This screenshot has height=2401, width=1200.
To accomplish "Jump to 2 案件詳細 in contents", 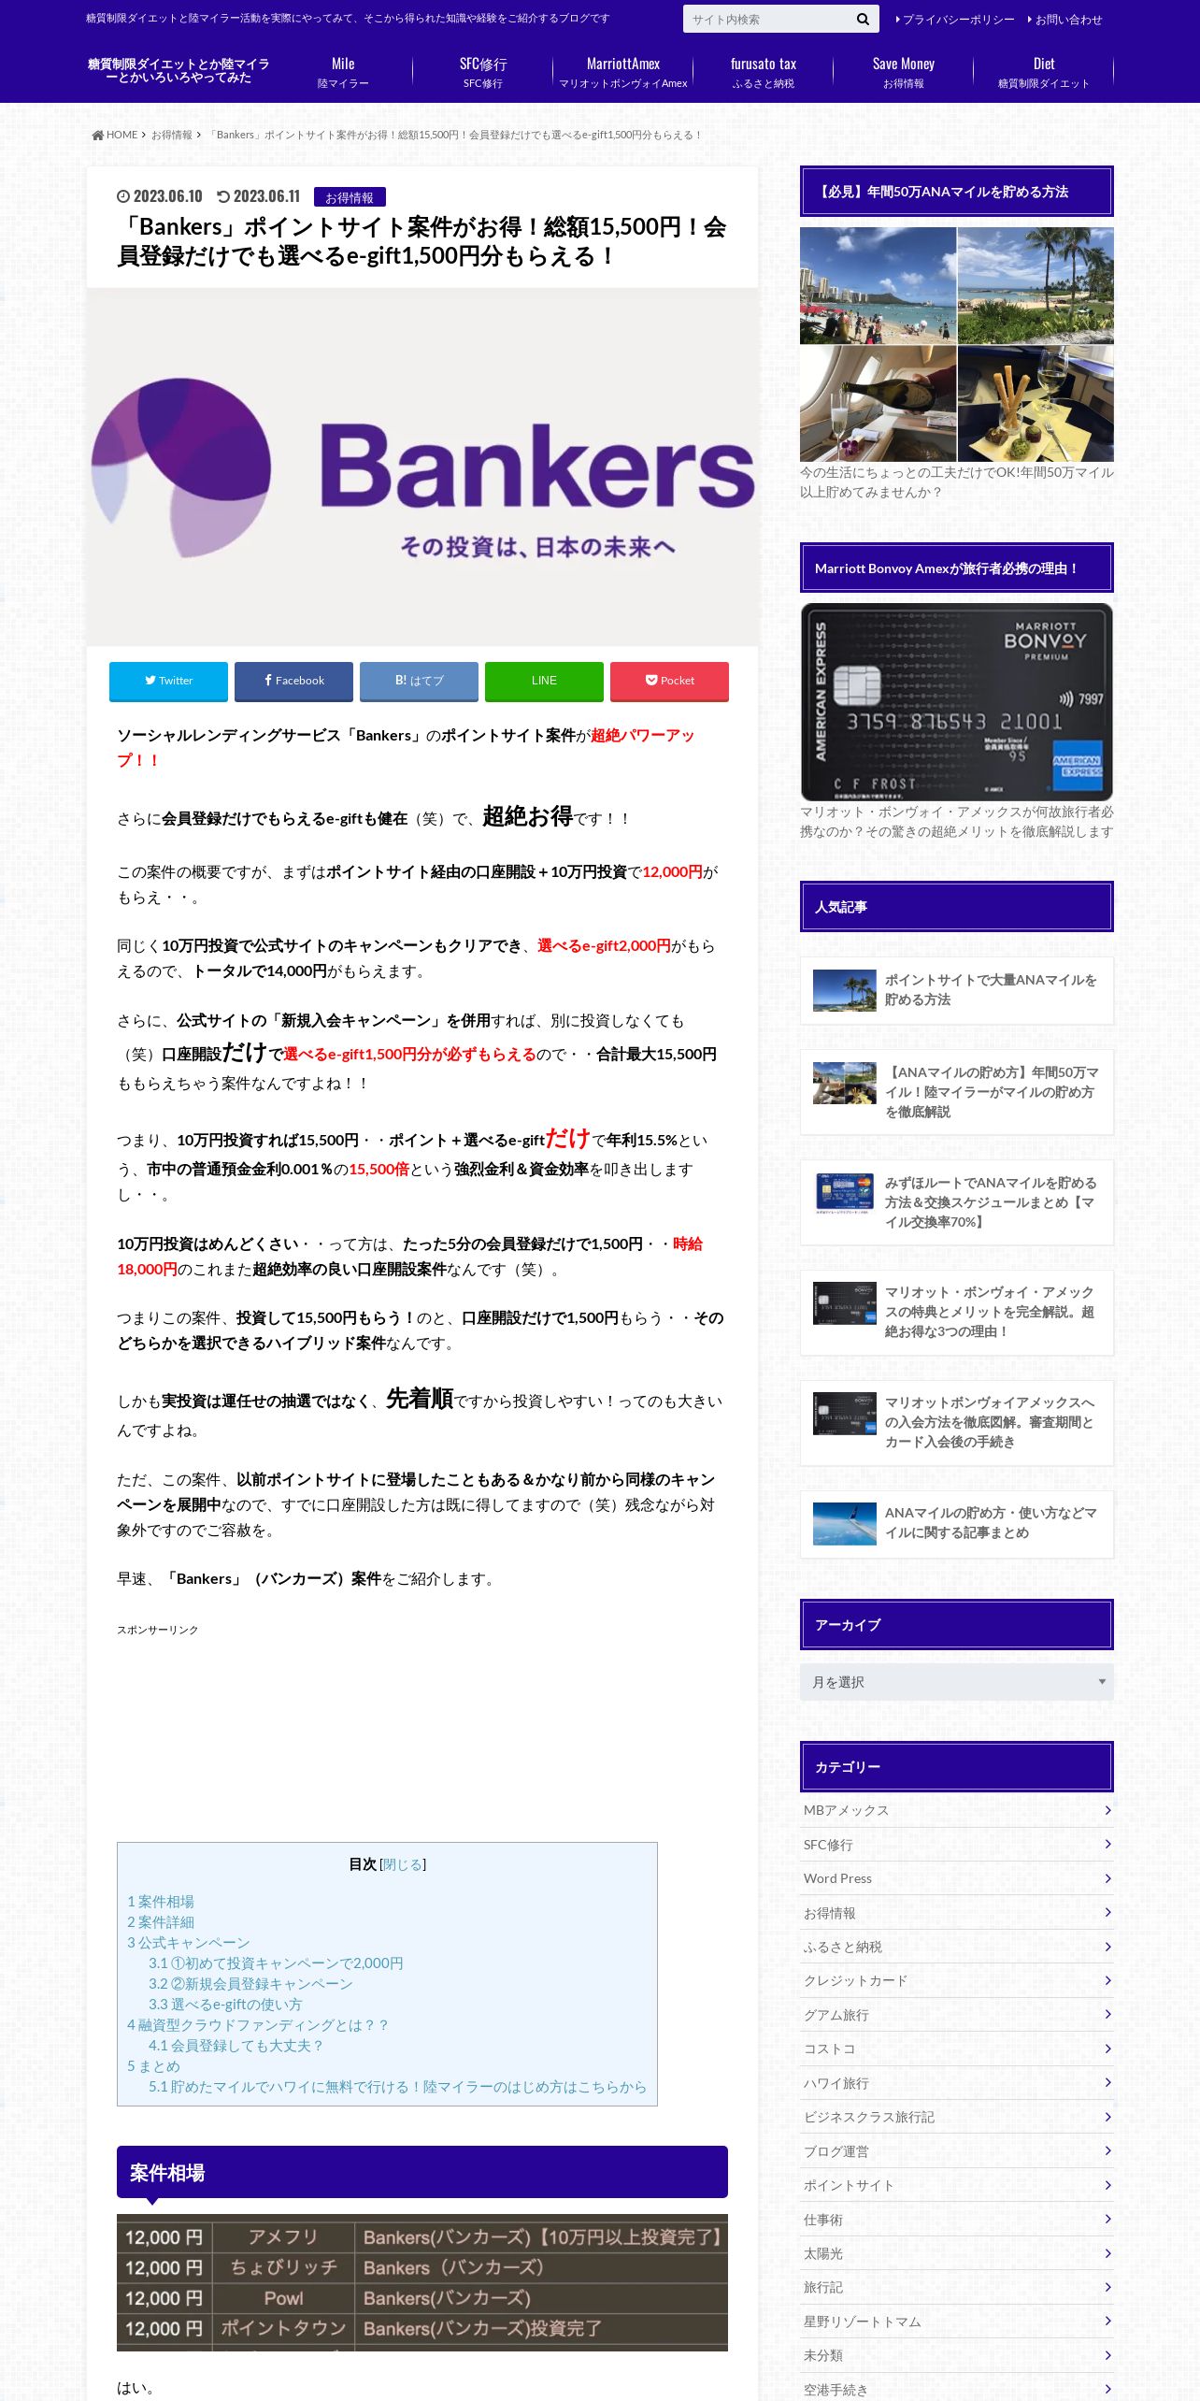I will pos(161,1922).
